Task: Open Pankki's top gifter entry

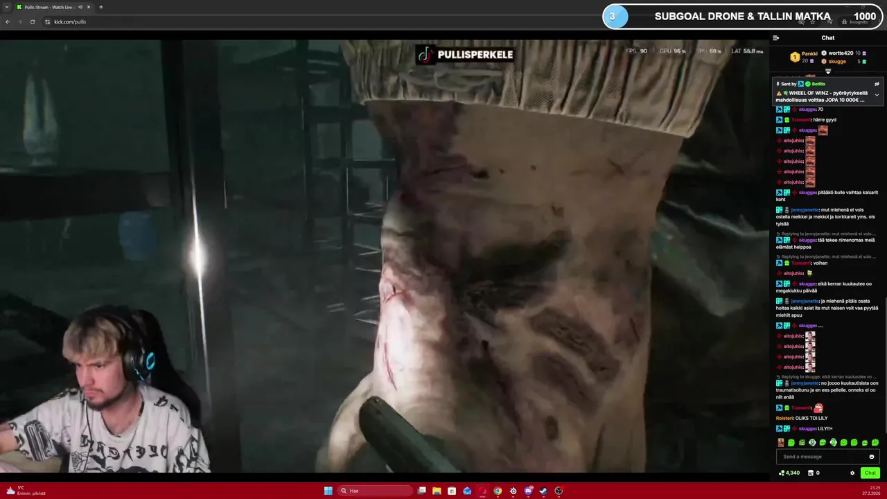Action: [804, 57]
